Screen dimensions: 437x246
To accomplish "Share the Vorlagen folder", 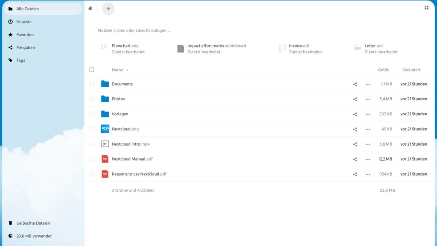I will tap(355, 114).
